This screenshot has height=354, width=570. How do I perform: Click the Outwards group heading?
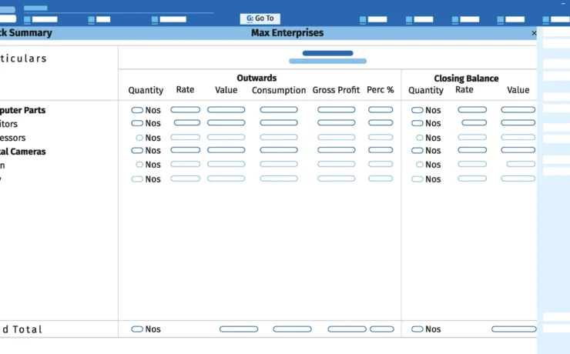tap(256, 78)
